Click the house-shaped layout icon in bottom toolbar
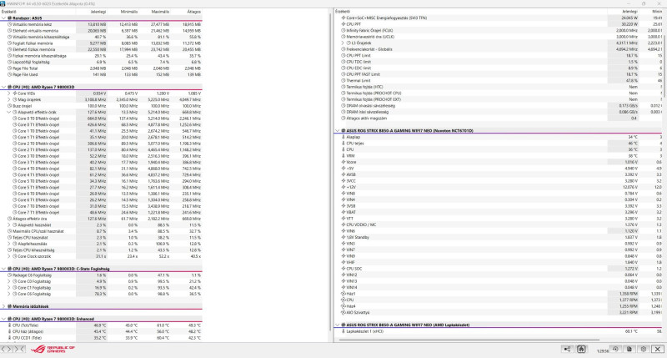Image resolution: width=667 pixels, height=358 pixels. pos(581,350)
